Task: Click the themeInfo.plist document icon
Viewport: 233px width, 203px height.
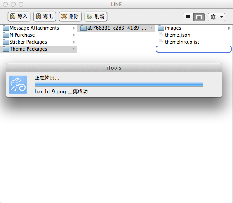Action: 161,42
